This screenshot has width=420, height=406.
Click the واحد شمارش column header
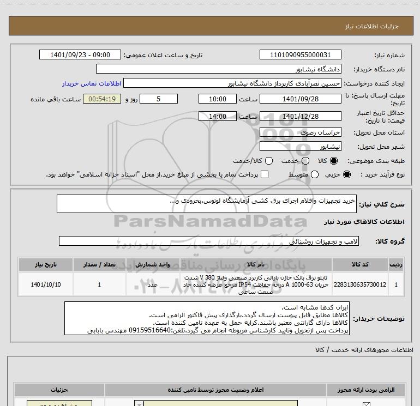click(x=153, y=264)
